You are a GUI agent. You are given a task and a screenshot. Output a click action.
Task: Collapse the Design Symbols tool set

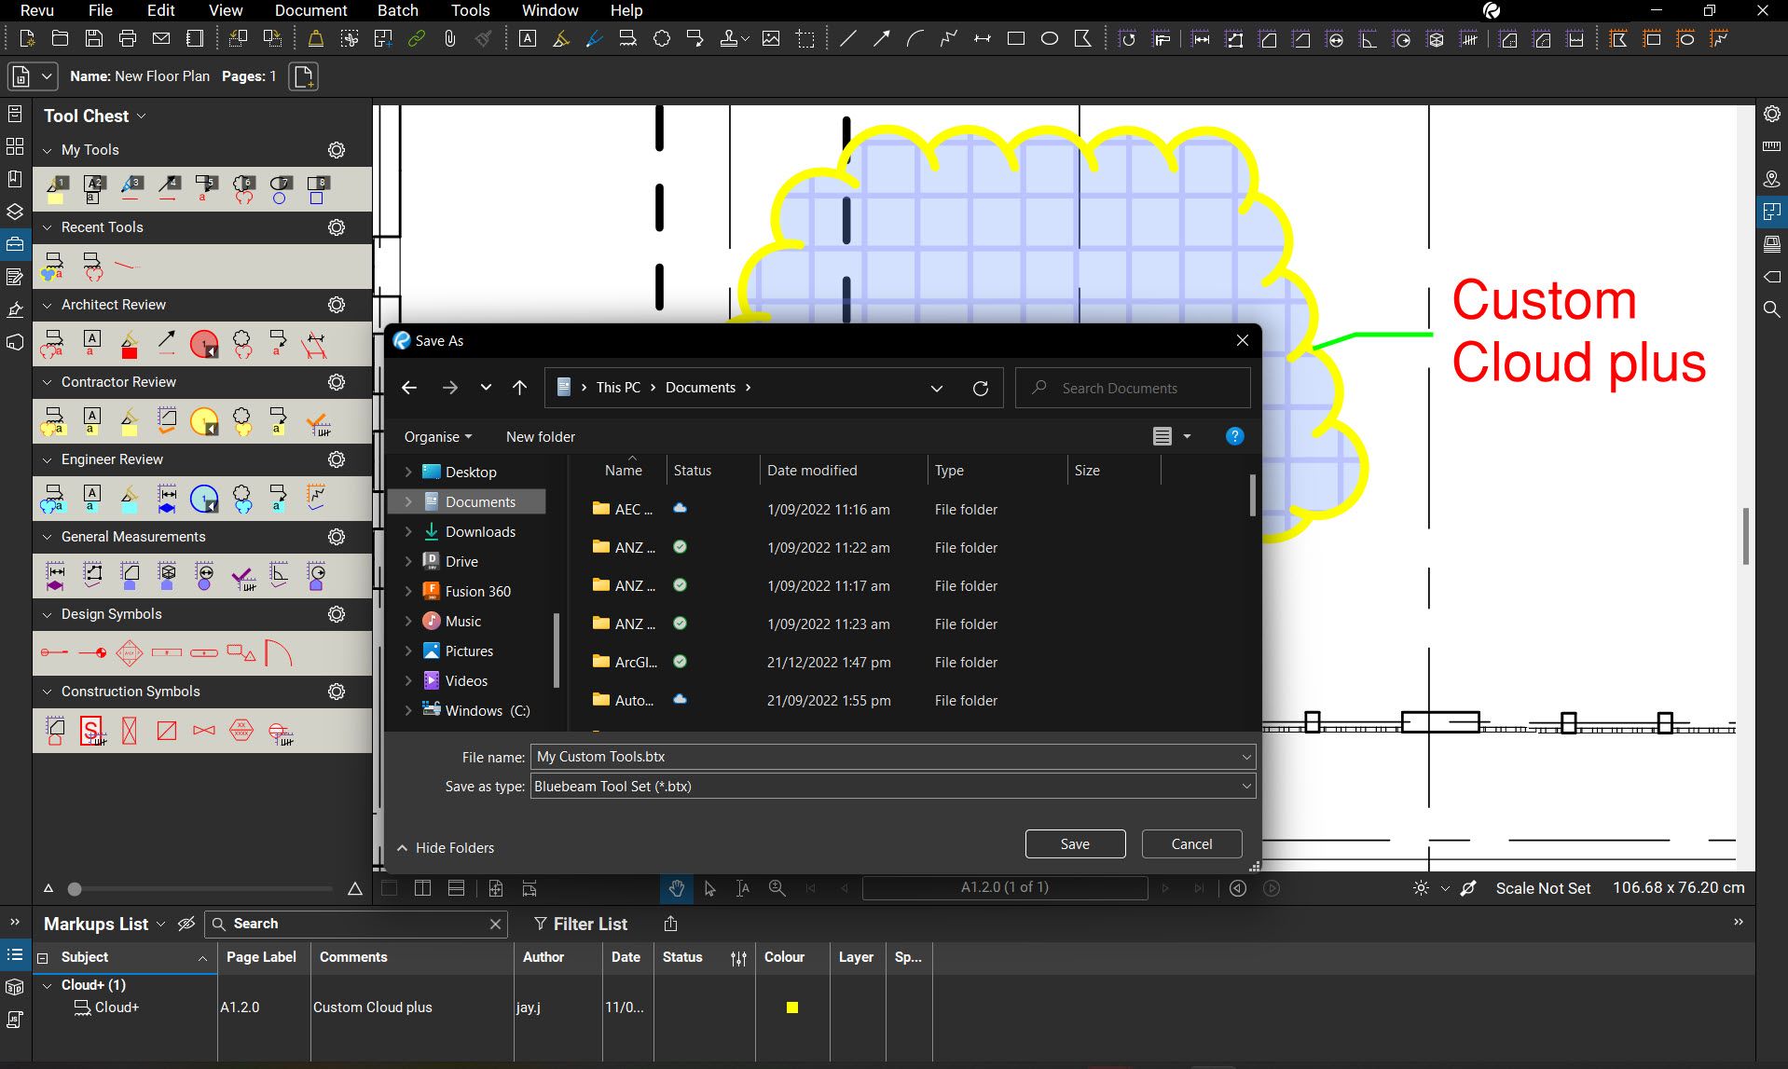click(48, 615)
